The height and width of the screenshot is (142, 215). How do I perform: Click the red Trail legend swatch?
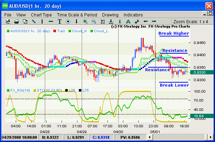[55, 31]
